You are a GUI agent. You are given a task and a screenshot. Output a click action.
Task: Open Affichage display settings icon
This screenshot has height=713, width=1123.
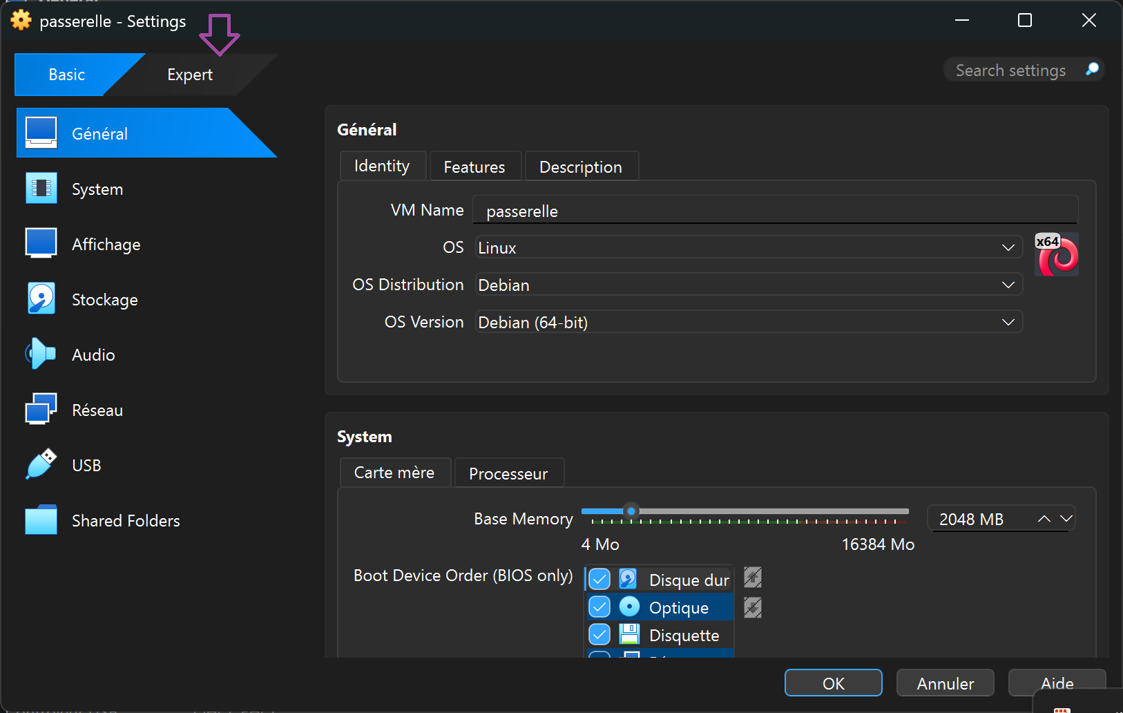pyautogui.click(x=41, y=244)
